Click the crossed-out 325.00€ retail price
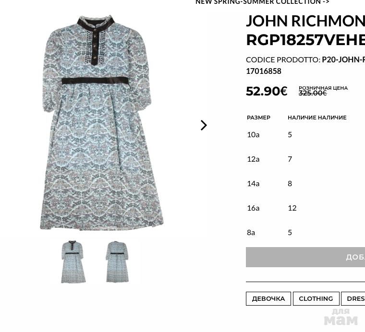This screenshot has width=365, height=332. (313, 93)
